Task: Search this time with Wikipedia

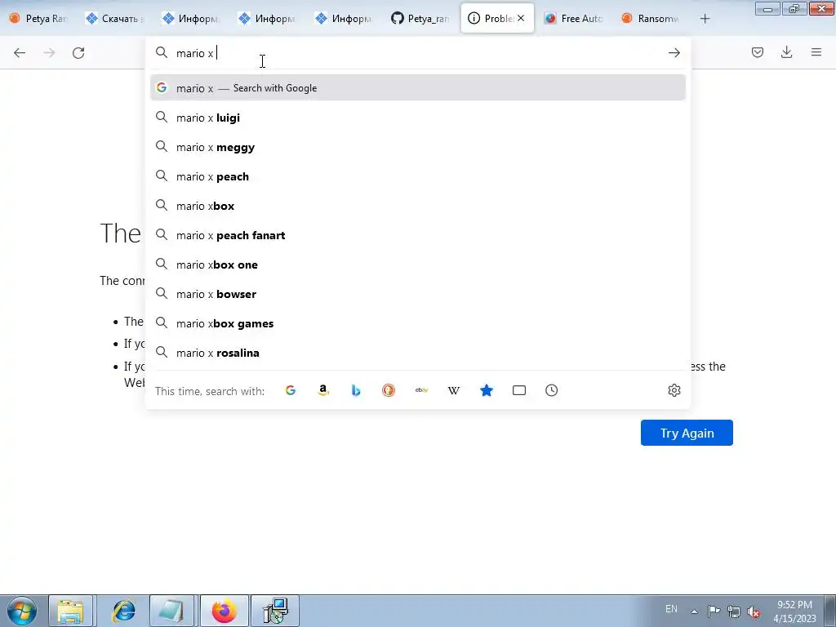Action: pyautogui.click(x=454, y=390)
